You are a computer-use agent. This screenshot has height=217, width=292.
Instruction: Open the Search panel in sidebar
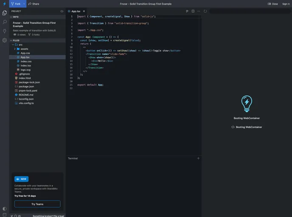click(5, 22)
